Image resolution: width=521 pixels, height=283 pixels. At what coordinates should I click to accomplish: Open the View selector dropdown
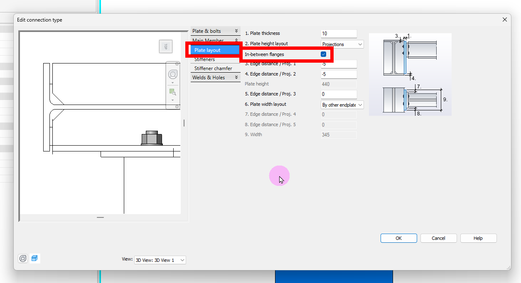(x=160, y=260)
